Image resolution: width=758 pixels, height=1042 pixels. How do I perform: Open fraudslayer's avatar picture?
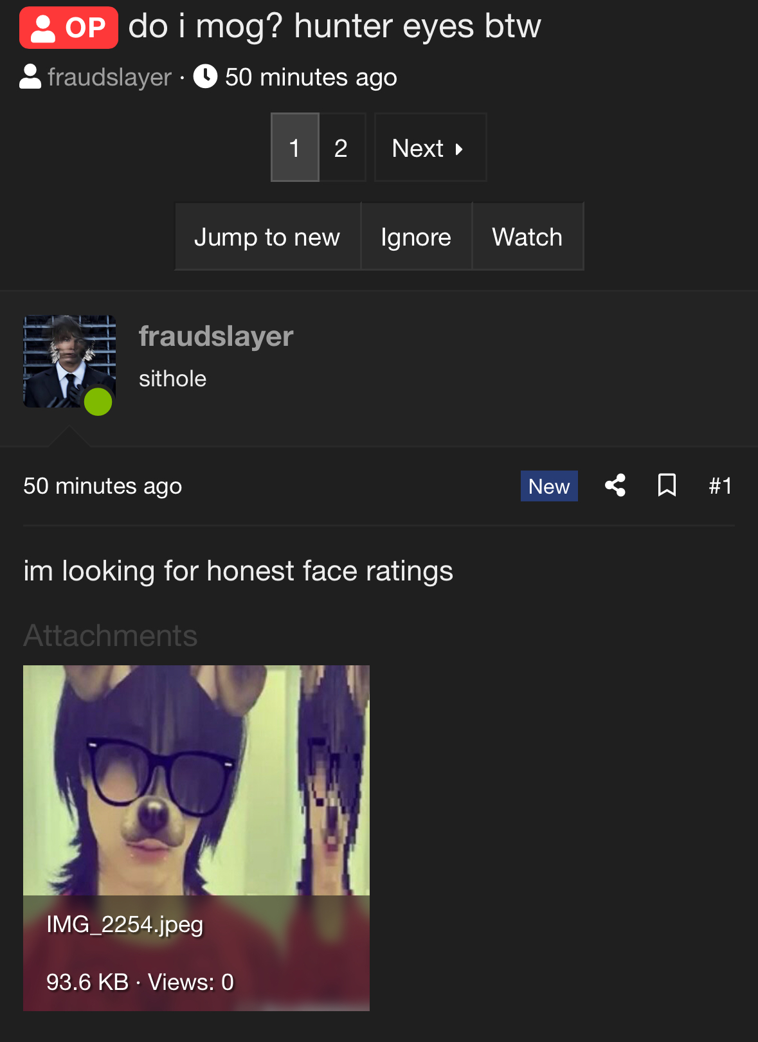tap(69, 361)
